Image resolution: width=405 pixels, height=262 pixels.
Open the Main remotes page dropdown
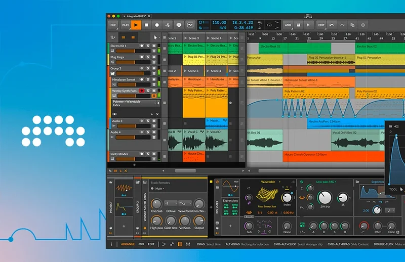(x=159, y=189)
